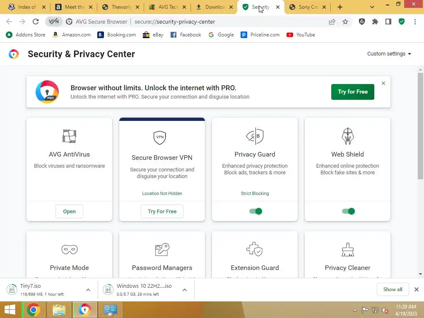Click the AVG AntiVirus card icon
The height and width of the screenshot is (318, 424).
(x=69, y=136)
